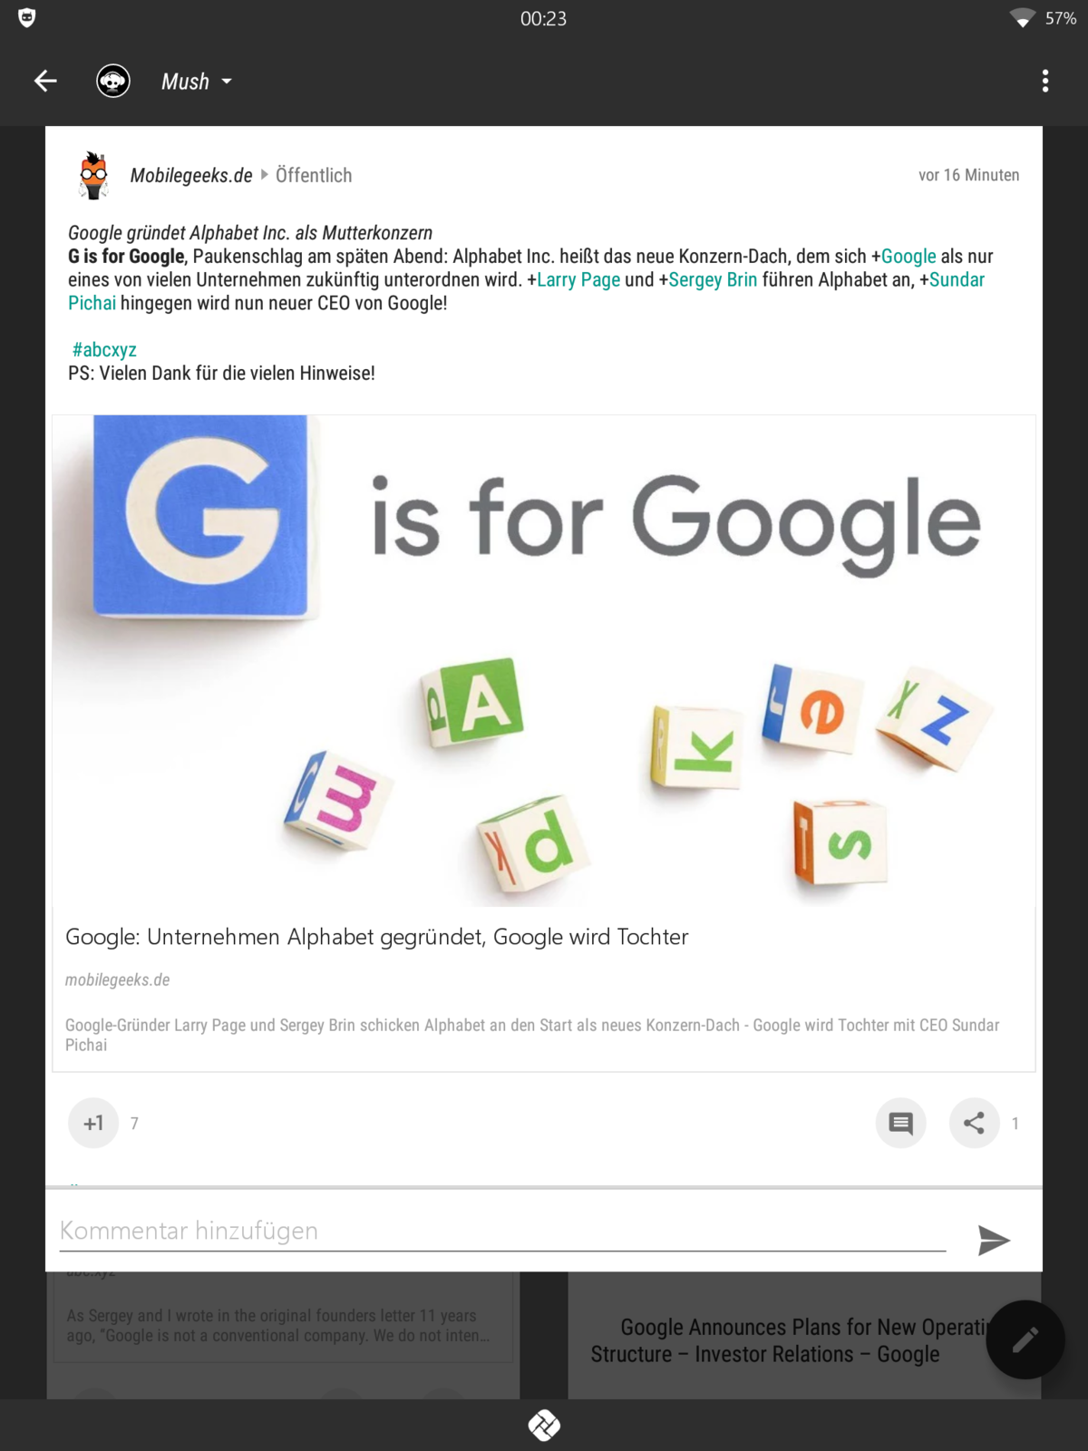Expand the Mush dropdown arrow
Viewport: 1088px width, 1451px height.
point(227,82)
